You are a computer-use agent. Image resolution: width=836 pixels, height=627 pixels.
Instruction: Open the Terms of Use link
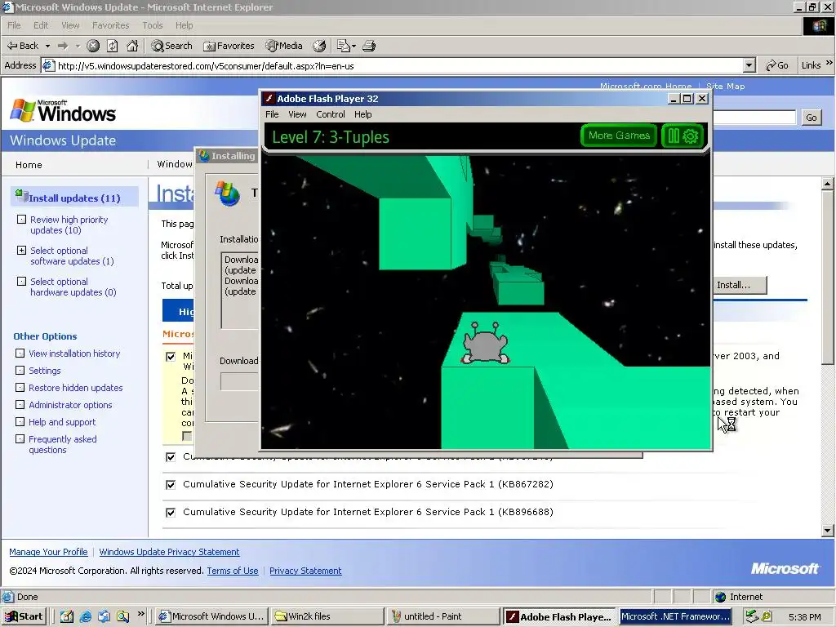point(233,571)
